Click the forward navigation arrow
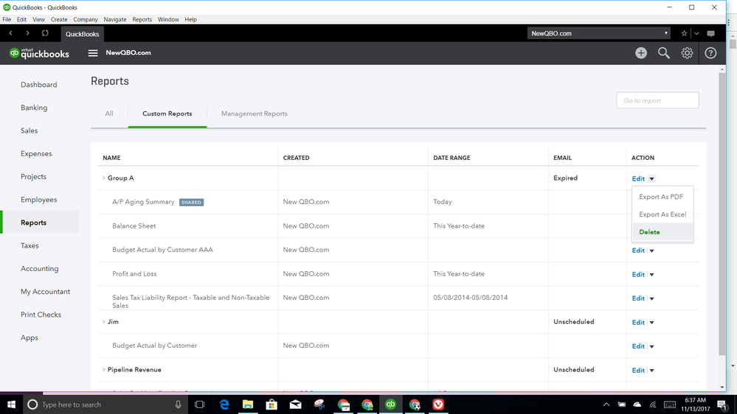 pyautogui.click(x=28, y=33)
